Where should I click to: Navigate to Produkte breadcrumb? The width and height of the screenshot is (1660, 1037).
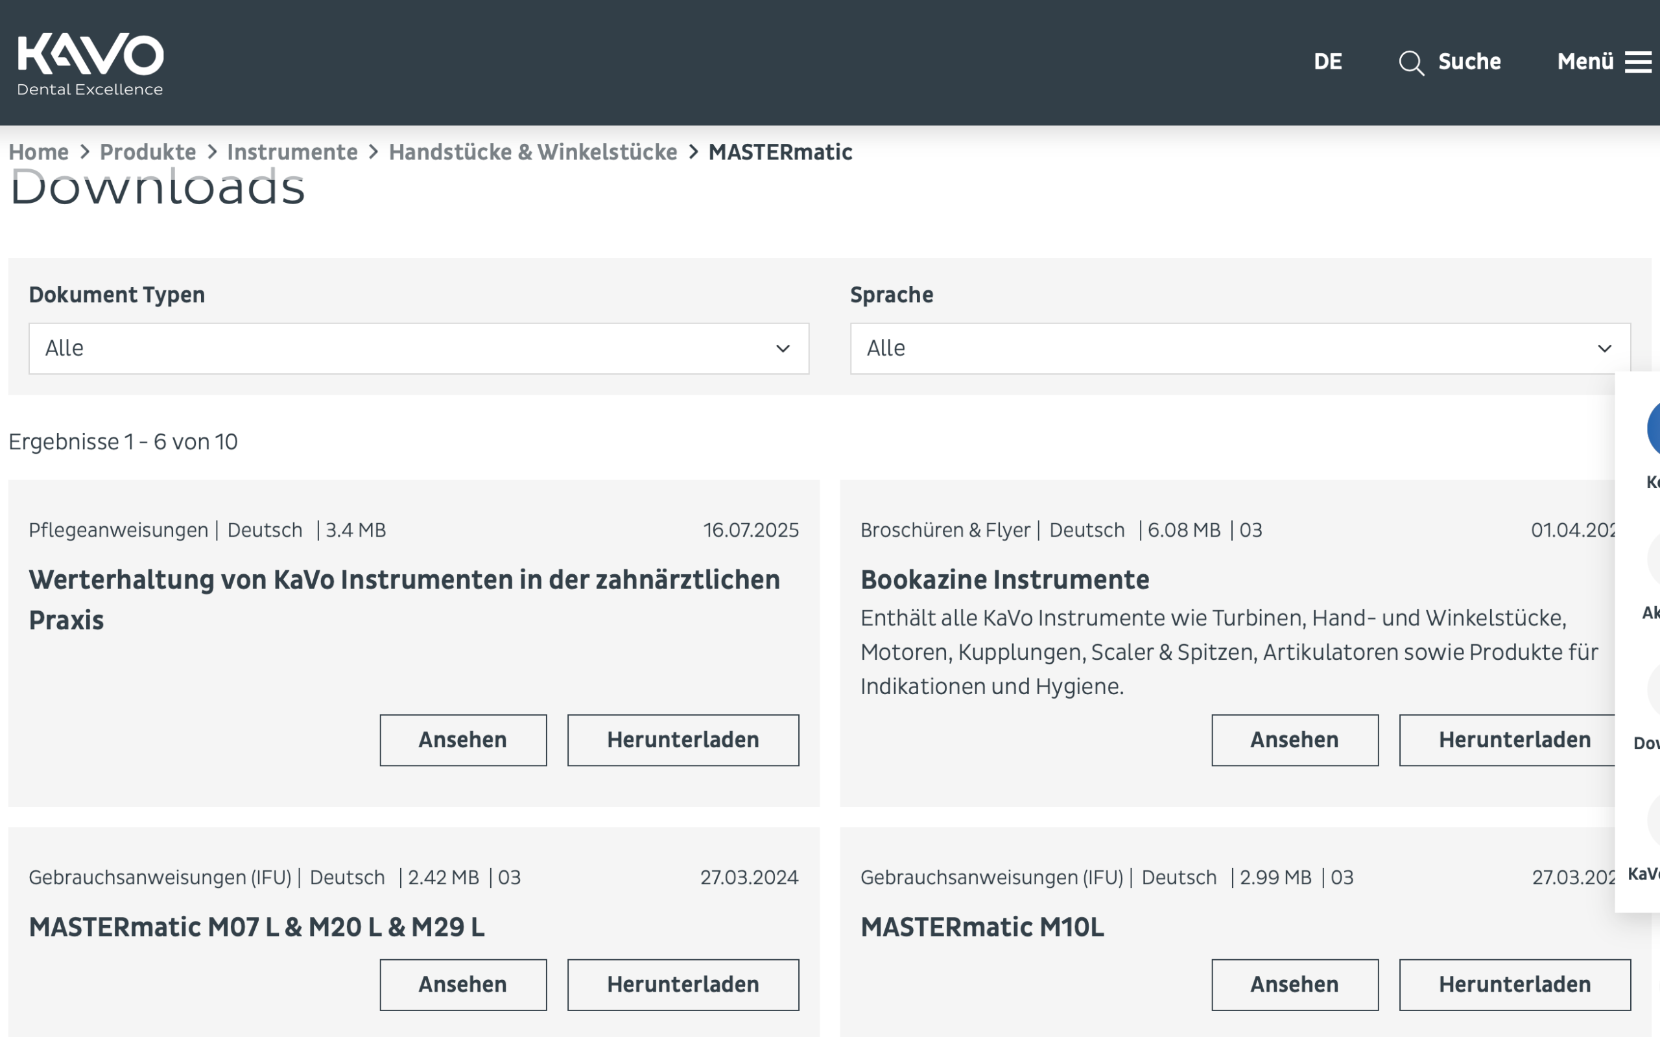(147, 152)
